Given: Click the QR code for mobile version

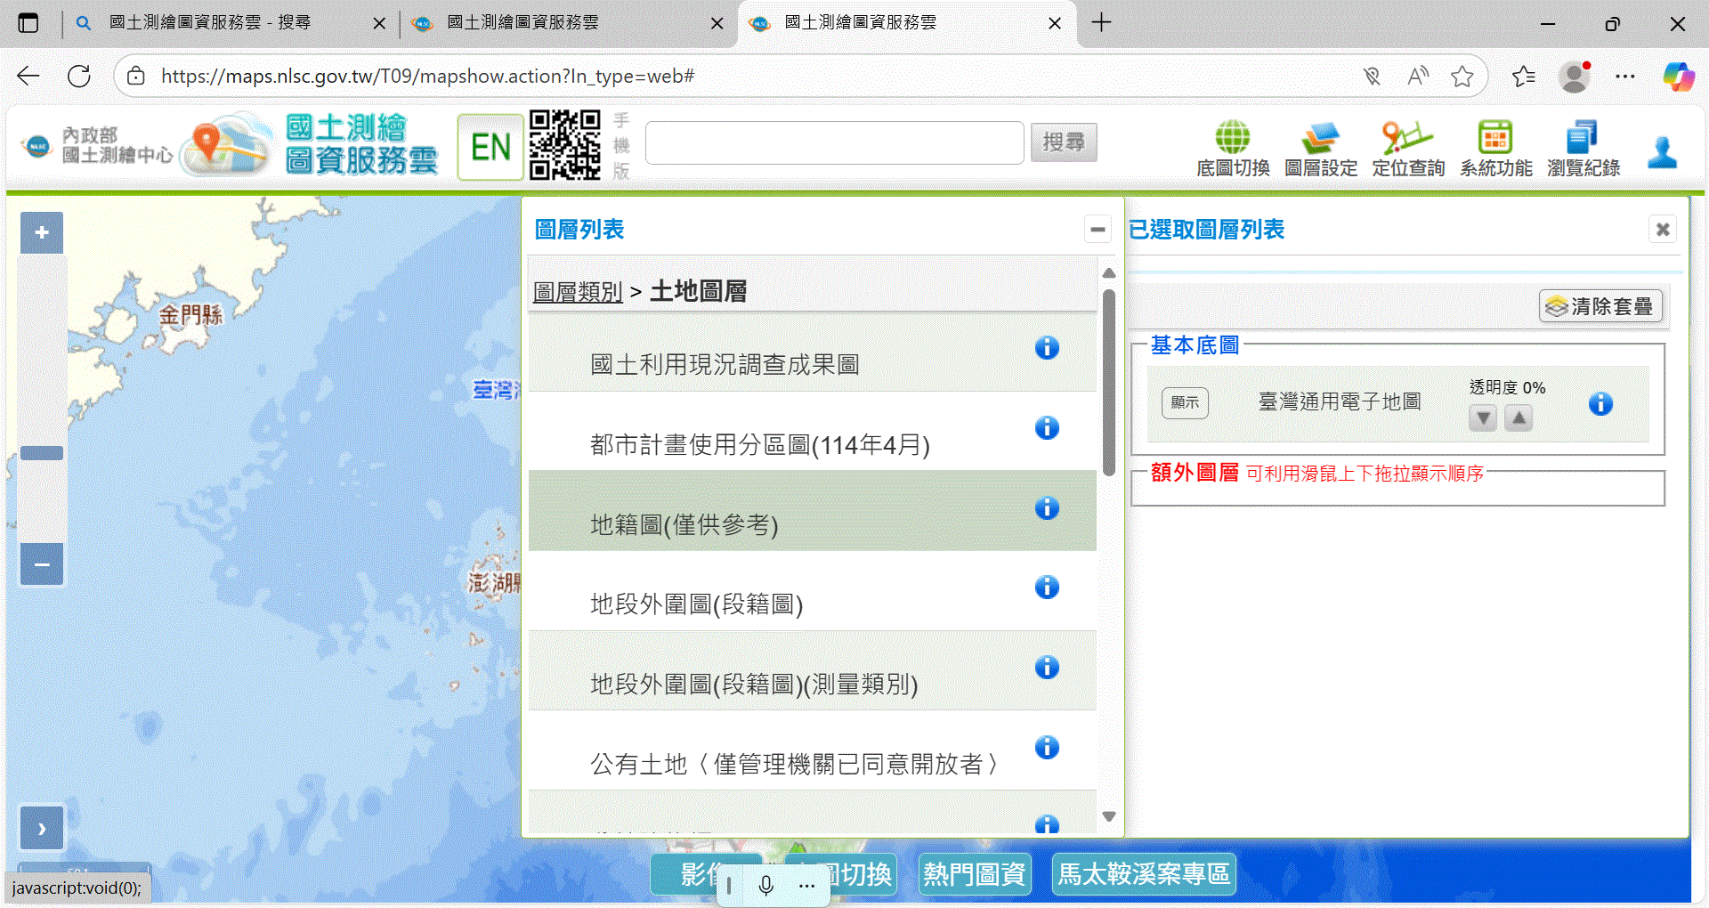Looking at the screenshot, I should [564, 145].
